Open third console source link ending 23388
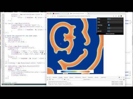 [117, 84]
